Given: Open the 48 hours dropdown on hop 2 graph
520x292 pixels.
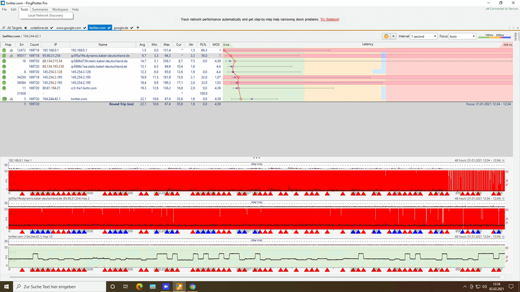Looking at the screenshot, I should pos(503,198).
